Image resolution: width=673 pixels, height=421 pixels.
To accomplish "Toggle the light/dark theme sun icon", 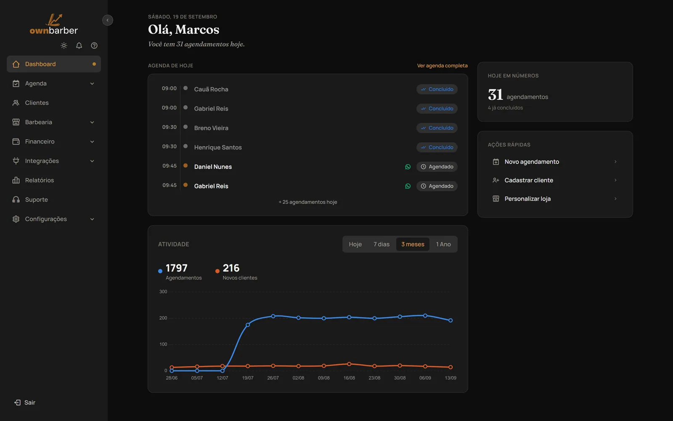I will 64,45.
